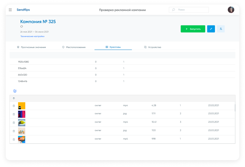Delete the second creative with trash icon
This screenshot has width=245, height=167.
pos(14,114)
